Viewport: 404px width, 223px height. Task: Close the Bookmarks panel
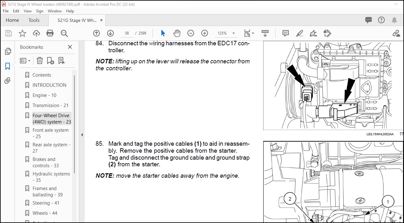coord(70,47)
